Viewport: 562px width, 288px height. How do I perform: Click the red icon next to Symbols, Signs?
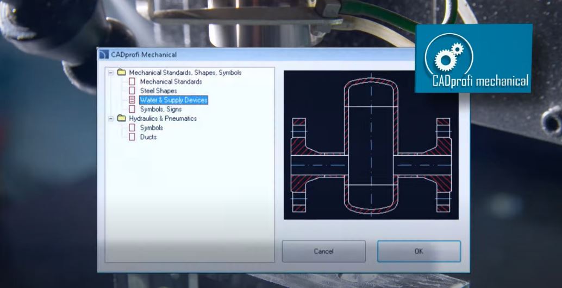pyautogui.click(x=132, y=110)
